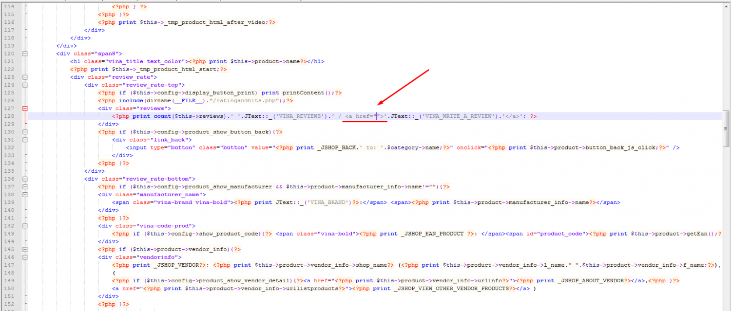The width and height of the screenshot is (731, 311).
Task: Click line number 128 in the margin
Action: point(10,116)
